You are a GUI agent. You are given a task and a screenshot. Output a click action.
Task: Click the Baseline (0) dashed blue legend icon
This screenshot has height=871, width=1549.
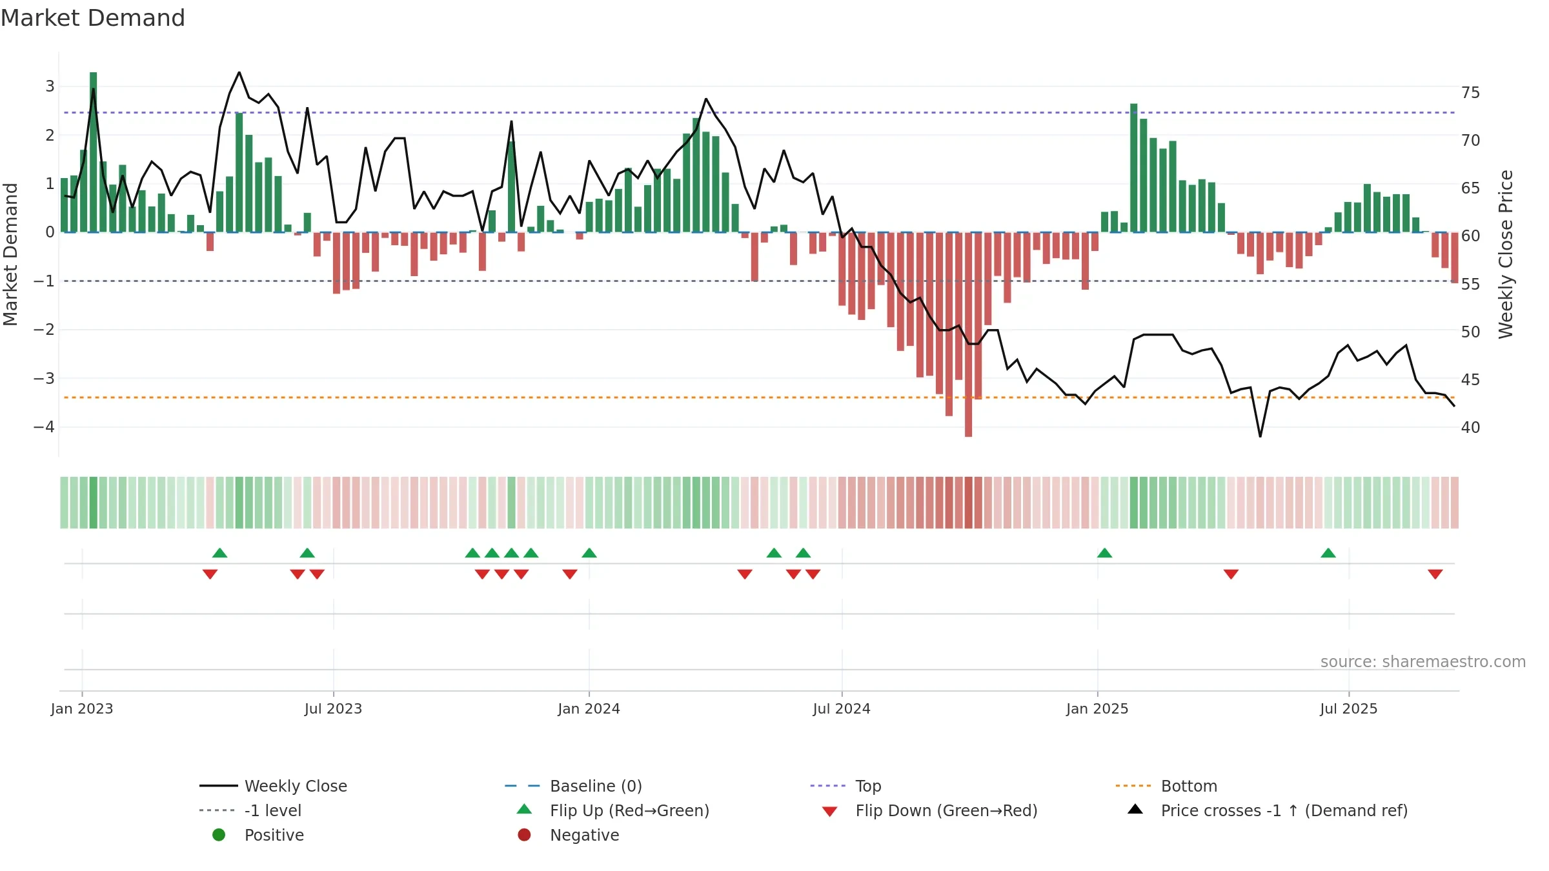pos(522,786)
